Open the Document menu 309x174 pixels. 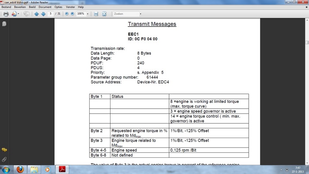coord(45,7)
